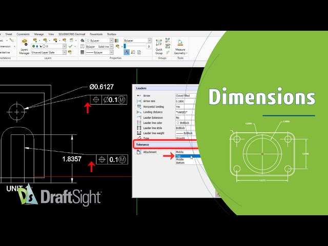
Task: Select the lower 0.1 tolerance frame
Action: 112,160
